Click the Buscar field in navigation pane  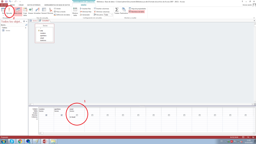pyautogui.click(x=12, y=25)
